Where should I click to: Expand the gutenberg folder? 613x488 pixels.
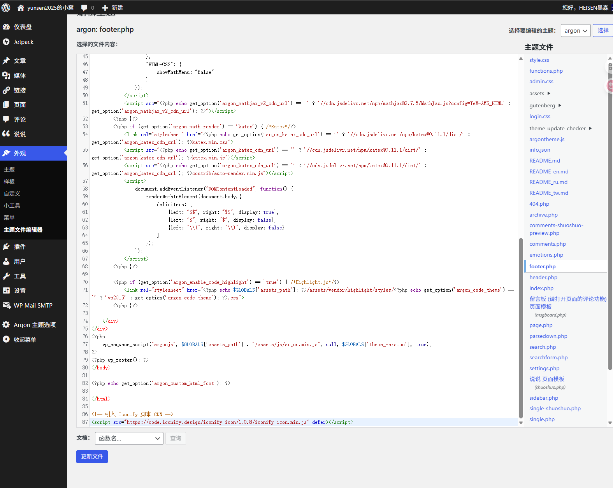click(545, 105)
